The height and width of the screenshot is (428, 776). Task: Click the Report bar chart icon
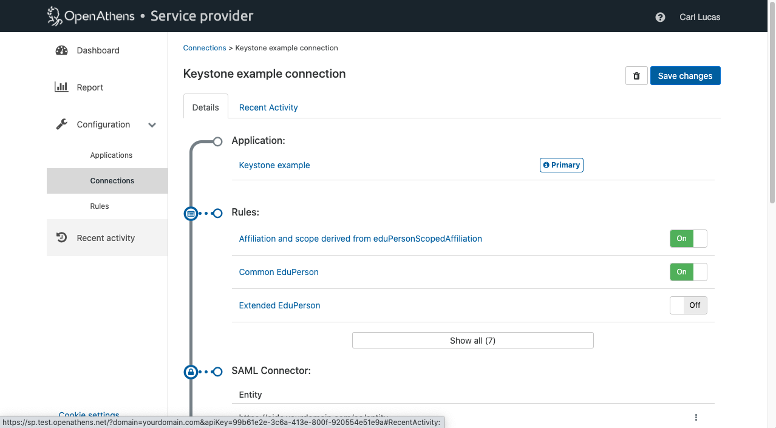point(61,87)
